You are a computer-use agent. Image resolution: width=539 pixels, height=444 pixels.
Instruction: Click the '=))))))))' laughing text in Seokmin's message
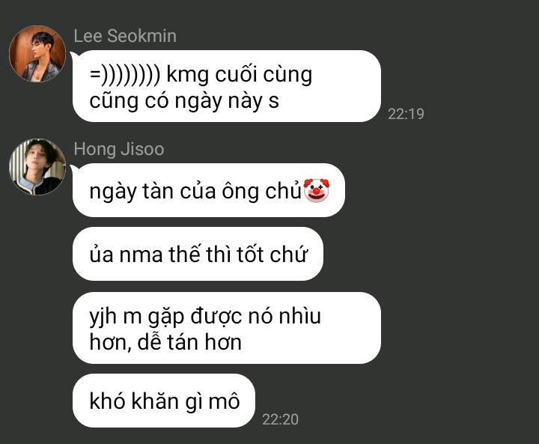pyautogui.click(x=125, y=75)
